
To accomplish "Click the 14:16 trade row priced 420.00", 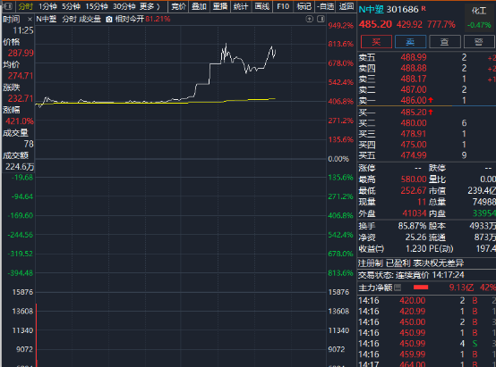I will [426, 300].
